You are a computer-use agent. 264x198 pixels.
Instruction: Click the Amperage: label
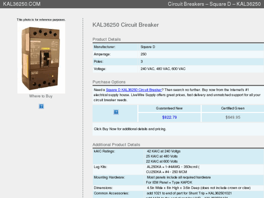coord(102,54)
